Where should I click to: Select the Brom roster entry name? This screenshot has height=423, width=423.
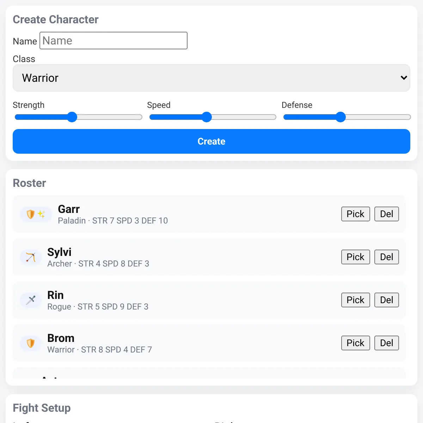tap(61, 338)
